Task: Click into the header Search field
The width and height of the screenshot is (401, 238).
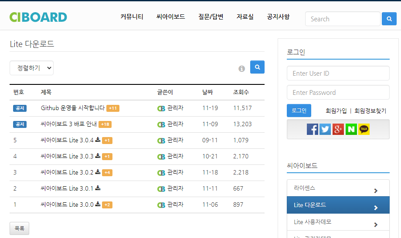Action: 343,19
